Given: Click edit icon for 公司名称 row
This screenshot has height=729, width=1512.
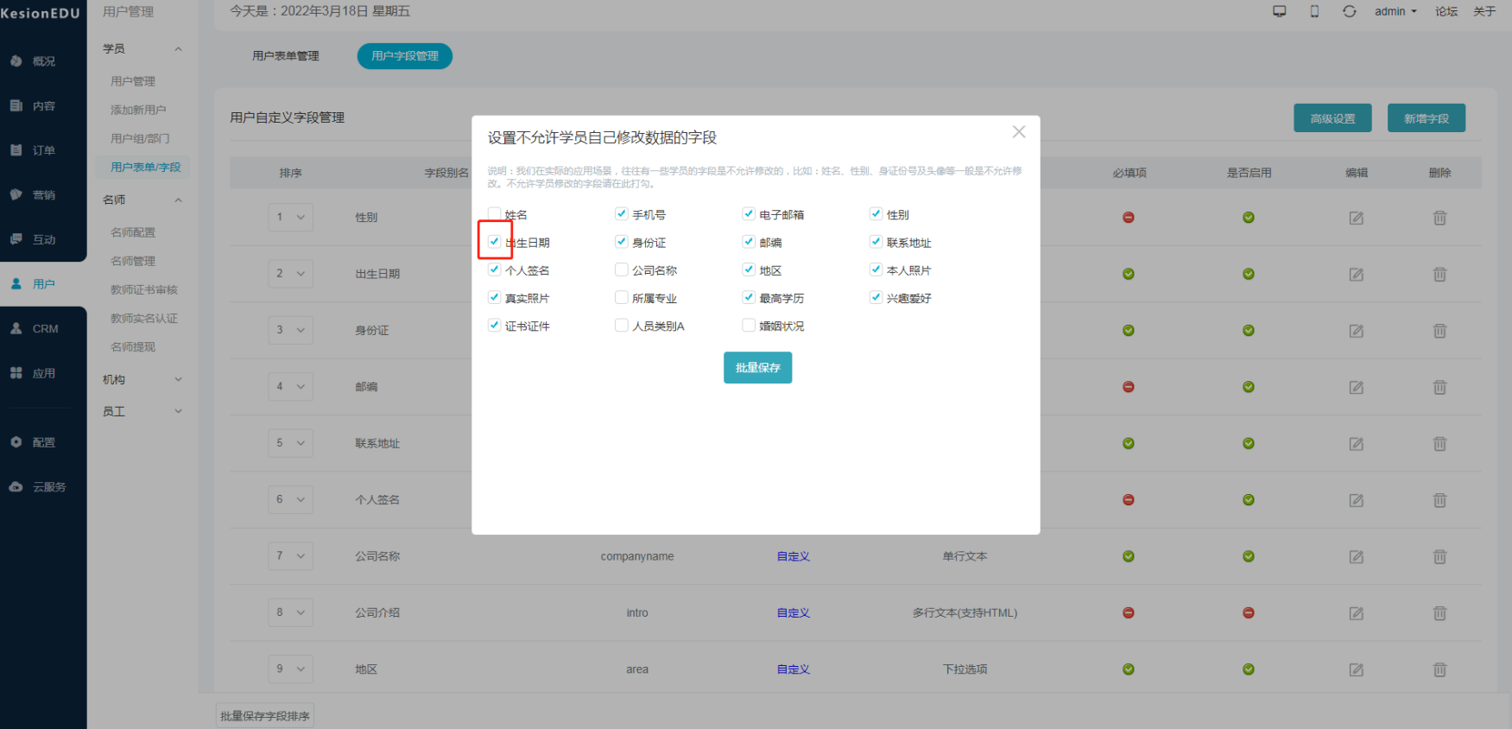Looking at the screenshot, I should coord(1356,557).
